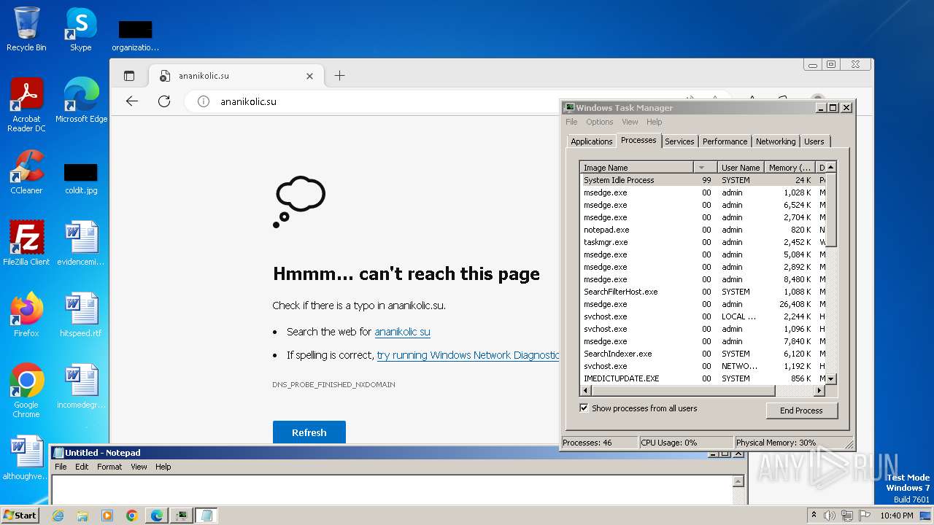This screenshot has height=525, width=934.
Task: Launch Skype from the desktop
Action: pyautogui.click(x=80, y=29)
